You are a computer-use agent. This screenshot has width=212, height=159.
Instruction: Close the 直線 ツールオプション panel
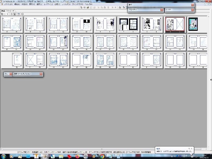tap(41, 74)
